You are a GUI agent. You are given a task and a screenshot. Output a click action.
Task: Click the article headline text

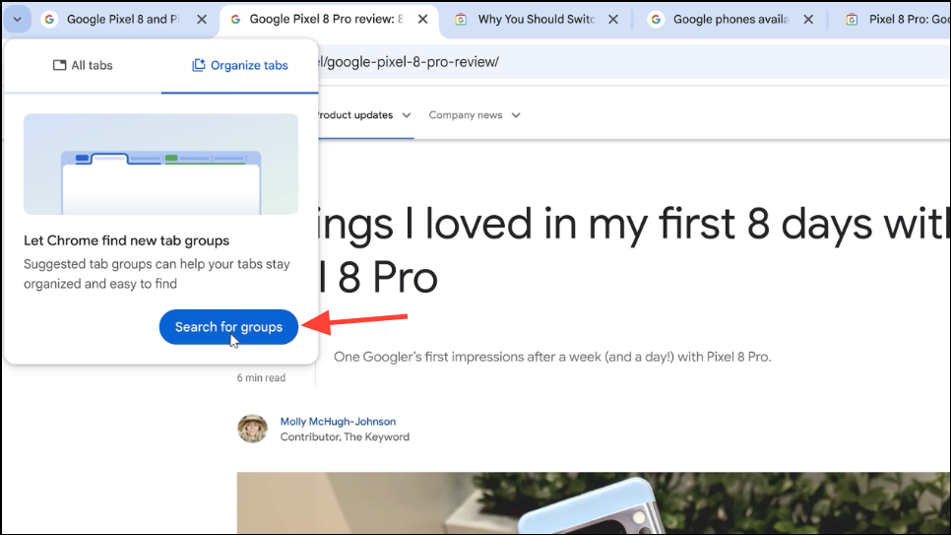(x=633, y=250)
